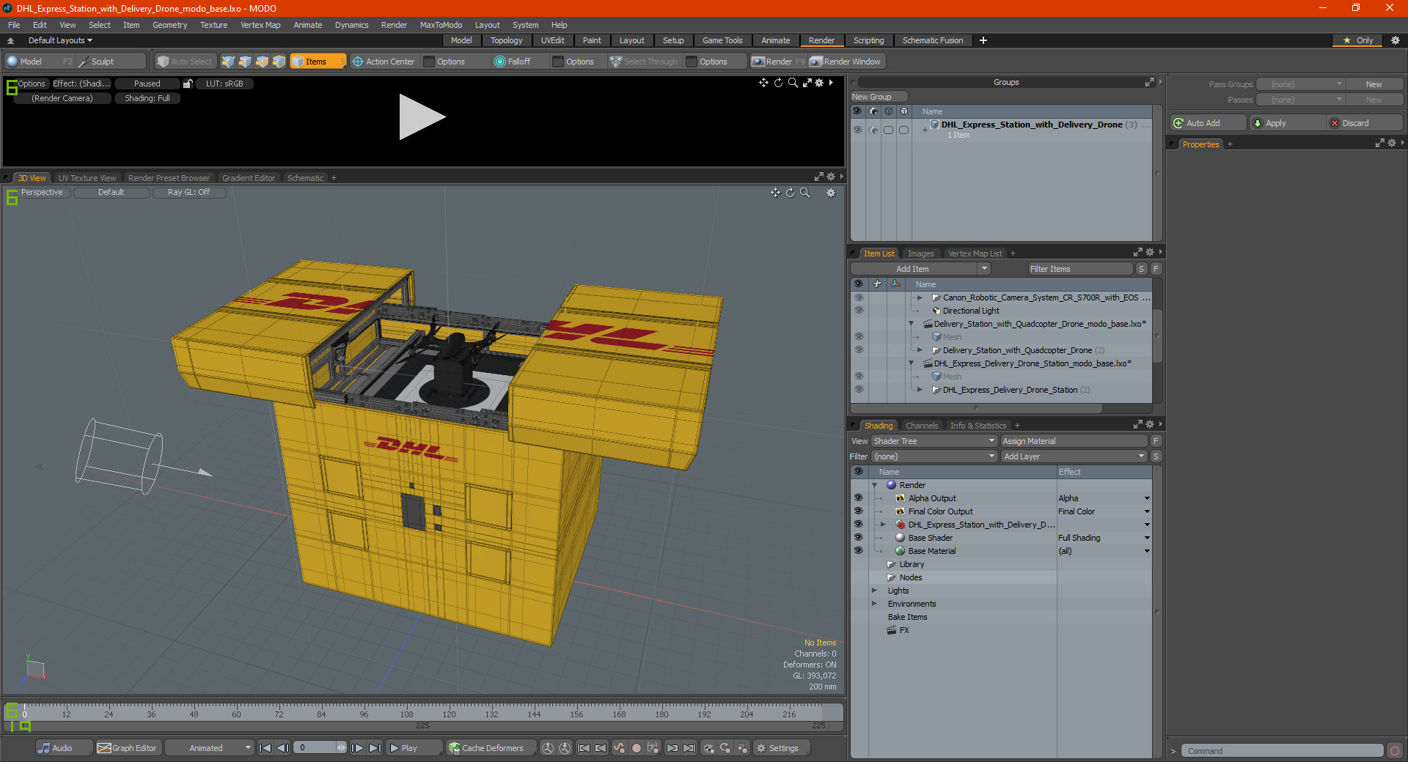
Task: Select Vertices selection mode cube icon
Action: coord(228,62)
